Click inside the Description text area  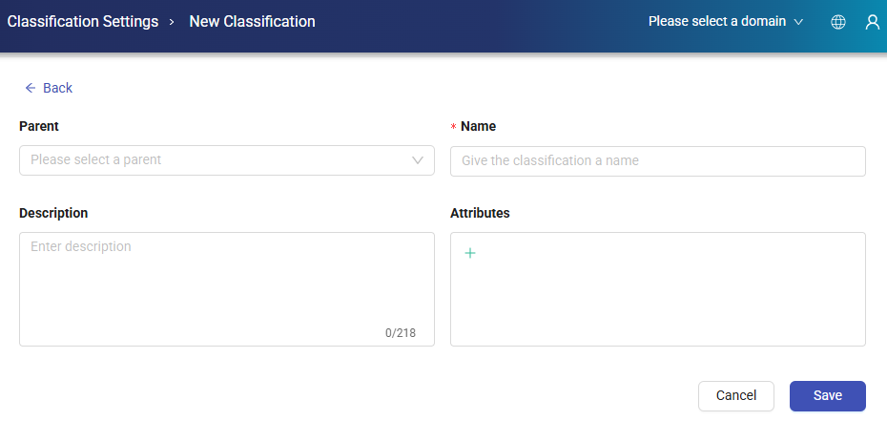tap(226, 286)
